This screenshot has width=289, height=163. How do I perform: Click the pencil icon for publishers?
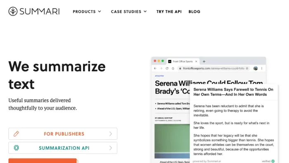(x=16, y=134)
